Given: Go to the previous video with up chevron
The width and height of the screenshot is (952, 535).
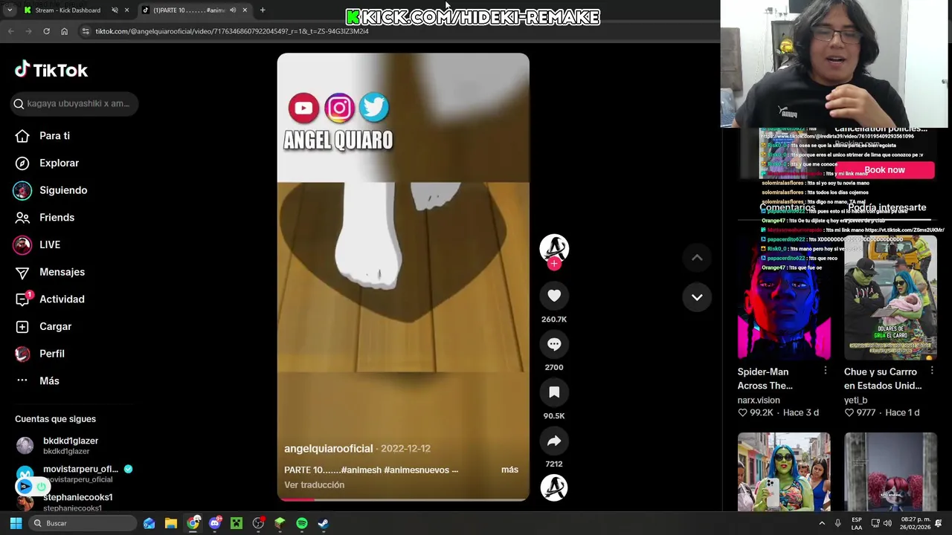Looking at the screenshot, I should 697,258.
